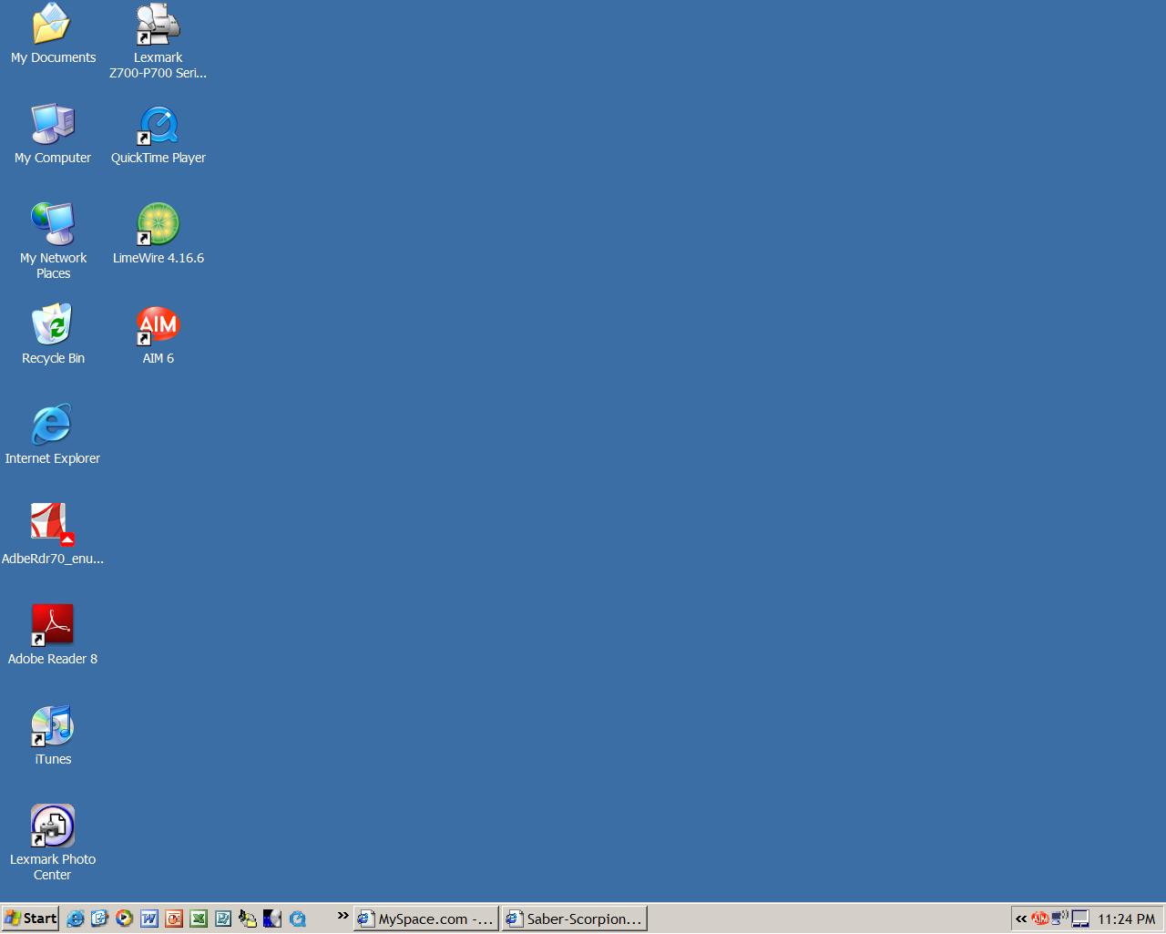Viewport: 1166px width, 934px height.
Task: Launch Microsoft Word from Quick Launch
Action: click(149, 919)
